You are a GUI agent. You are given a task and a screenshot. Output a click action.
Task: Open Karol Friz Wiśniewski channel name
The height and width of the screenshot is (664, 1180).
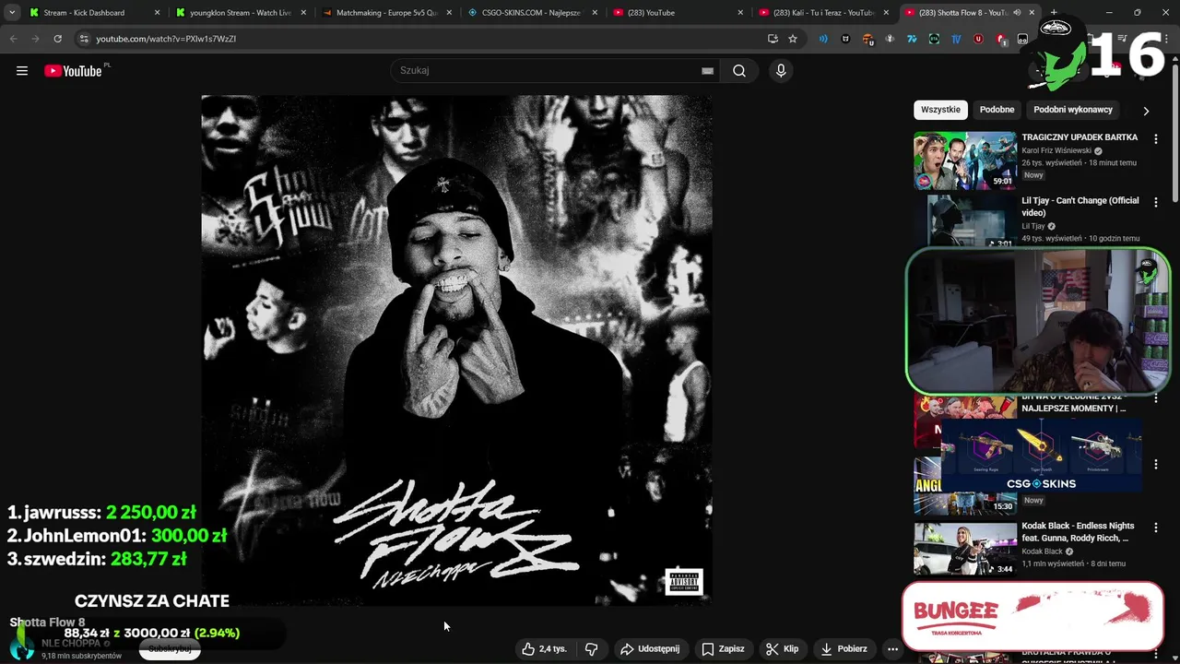click(x=1056, y=150)
